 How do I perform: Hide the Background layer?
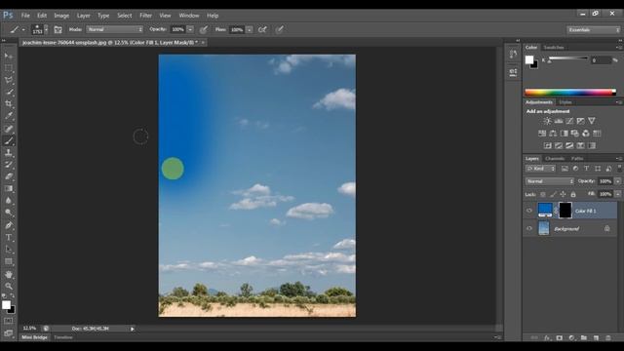[x=529, y=228]
